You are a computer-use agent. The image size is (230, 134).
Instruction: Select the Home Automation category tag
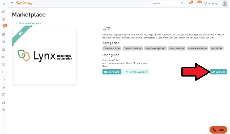(x=198, y=48)
